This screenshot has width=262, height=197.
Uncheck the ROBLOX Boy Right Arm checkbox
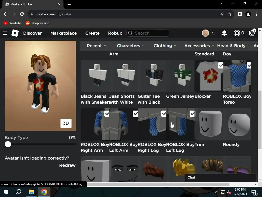pyautogui.click(x=107, y=114)
